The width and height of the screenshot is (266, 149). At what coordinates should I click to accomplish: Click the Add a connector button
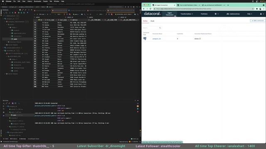pyautogui.click(x=258, y=21)
